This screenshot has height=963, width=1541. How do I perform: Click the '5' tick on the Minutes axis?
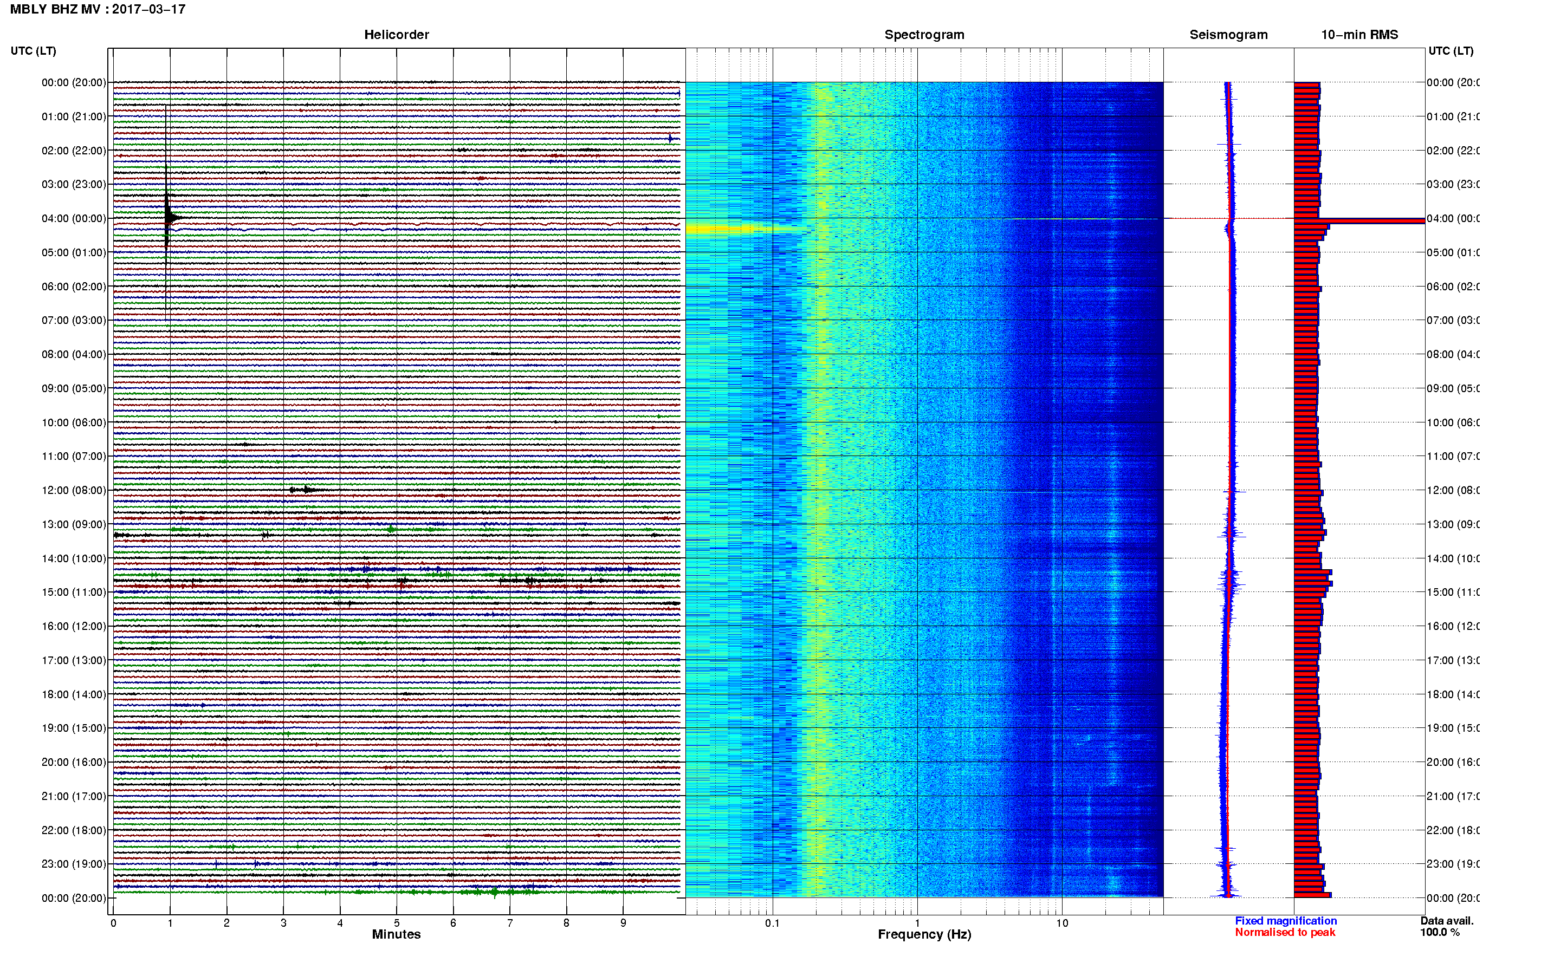tap(396, 923)
